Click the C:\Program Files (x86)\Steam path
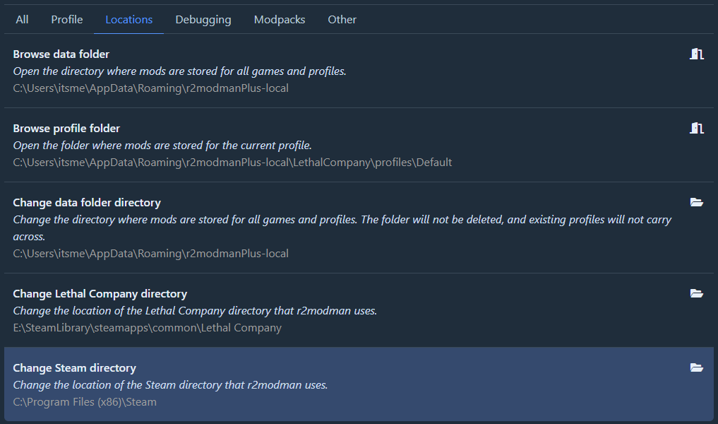This screenshot has width=718, height=424. tap(85, 402)
